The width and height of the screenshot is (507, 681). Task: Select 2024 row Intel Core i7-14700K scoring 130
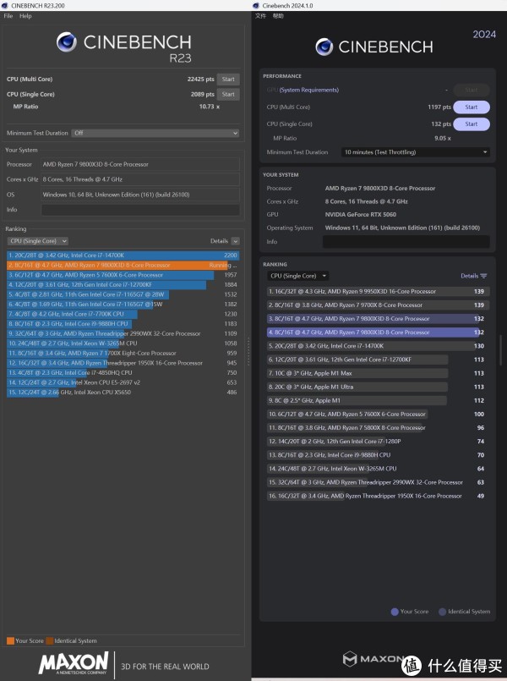(x=379, y=346)
